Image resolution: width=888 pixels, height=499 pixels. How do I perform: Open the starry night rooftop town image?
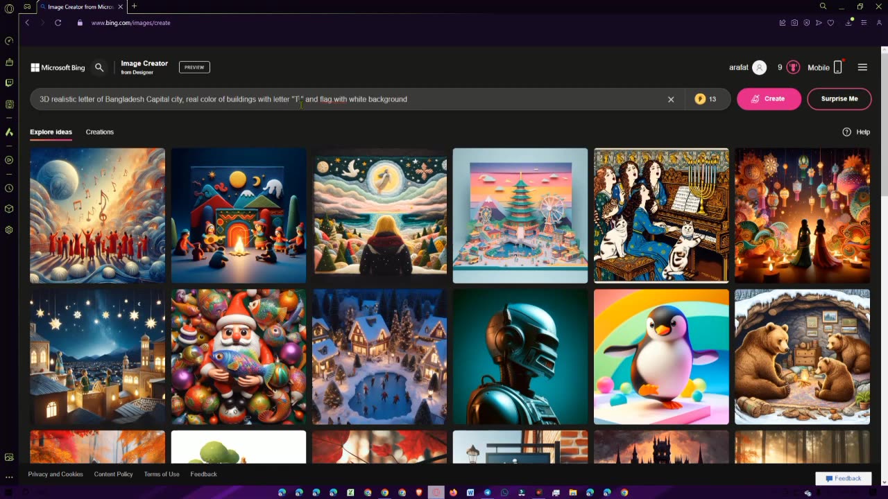coord(97,357)
